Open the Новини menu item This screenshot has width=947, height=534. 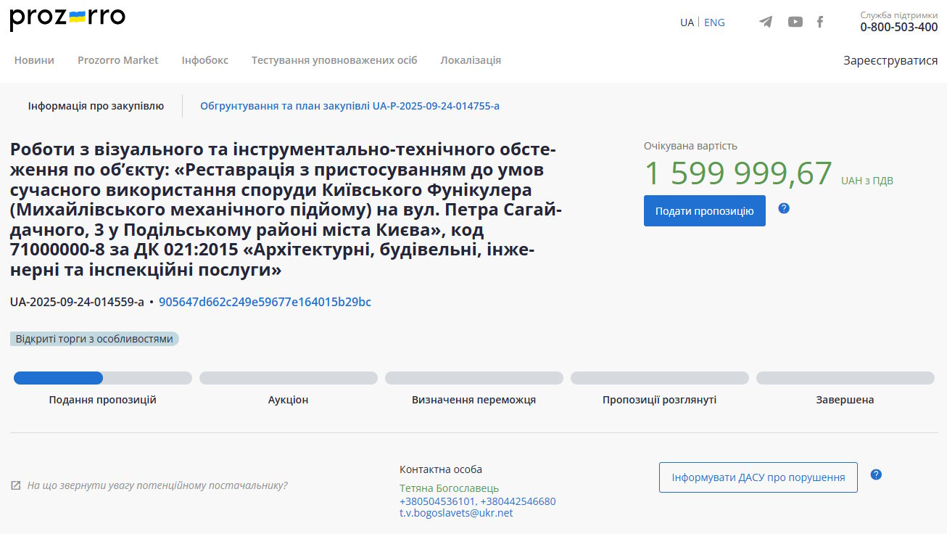click(34, 60)
